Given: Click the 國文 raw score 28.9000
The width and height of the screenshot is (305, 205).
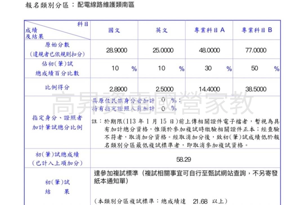Looking at the screenshot, I should point(114,50).
